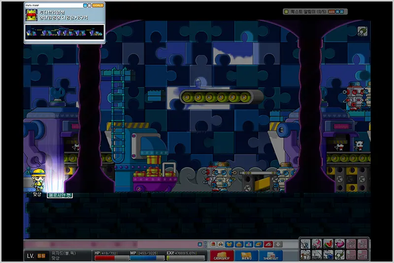Screen dimensions: 394x263
Task: Use bottom-row first quickslot skill
Action: click(x=305, y=255)
